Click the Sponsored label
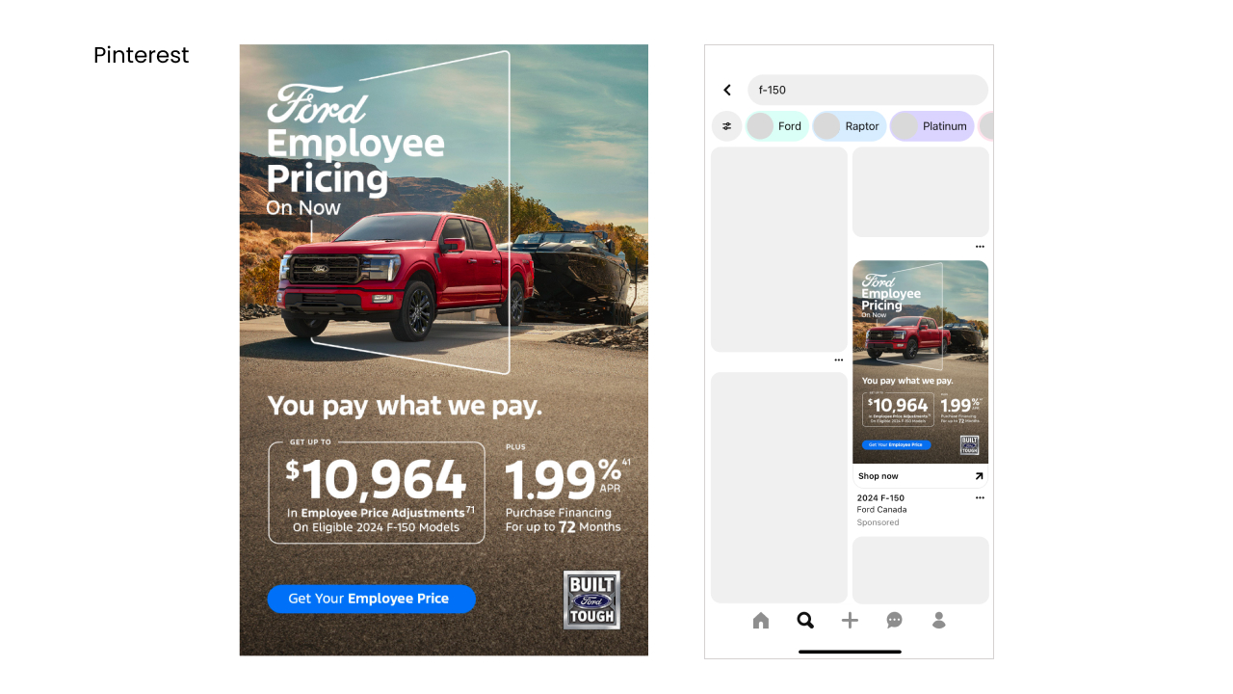 tap(878, 522)
